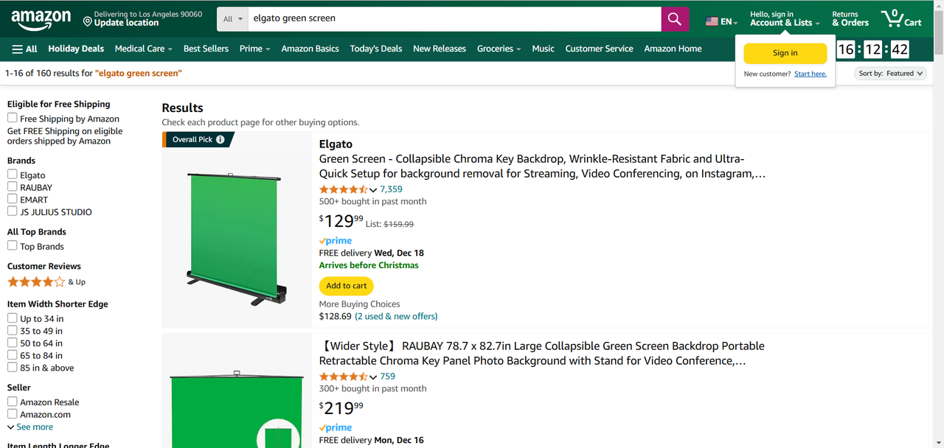This screenshot has height=448, width=944.
Task: Open Customer Service
Action: 599,49
